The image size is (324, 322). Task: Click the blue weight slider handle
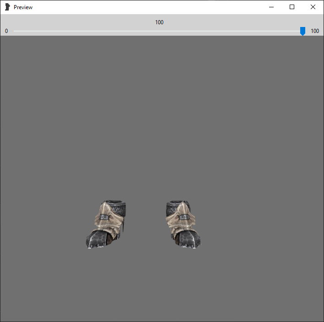point(302,31)
